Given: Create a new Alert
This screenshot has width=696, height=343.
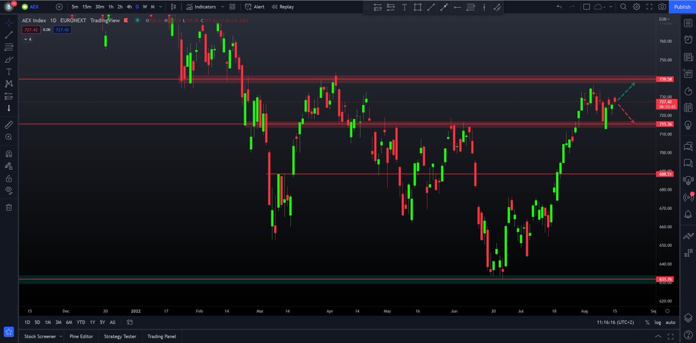Looking at the screenshot, I should tap(255, 7).
